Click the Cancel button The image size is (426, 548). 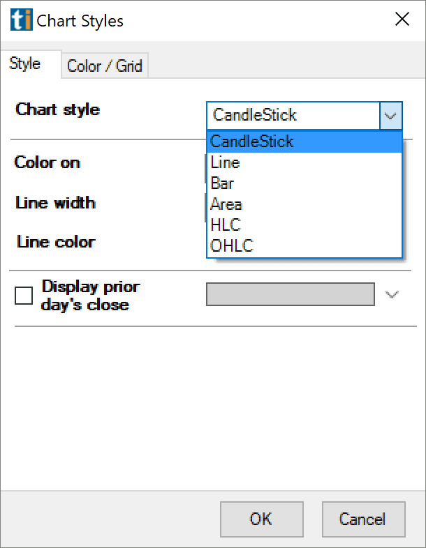[x=364, y=519]
